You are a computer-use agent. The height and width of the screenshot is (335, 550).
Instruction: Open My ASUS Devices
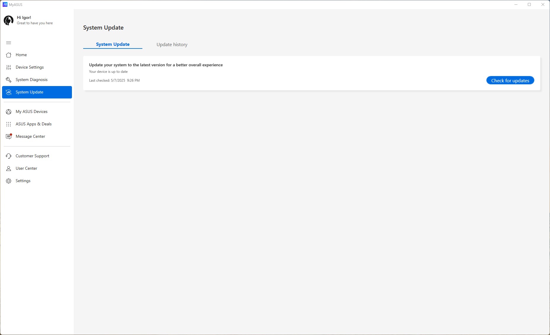tap(37, 112)
